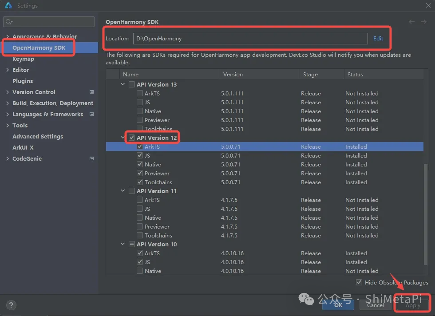Sort by the Version column header
This screenshot has width=435, height=316.
click(260, 75)
